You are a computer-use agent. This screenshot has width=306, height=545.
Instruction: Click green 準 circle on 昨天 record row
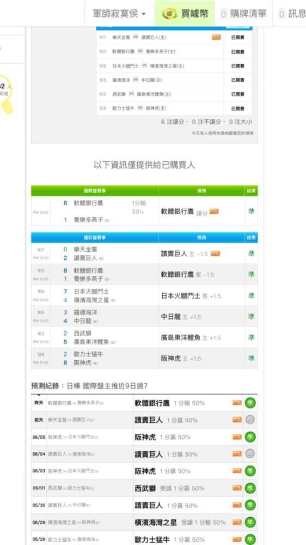(x=250, y=403)
